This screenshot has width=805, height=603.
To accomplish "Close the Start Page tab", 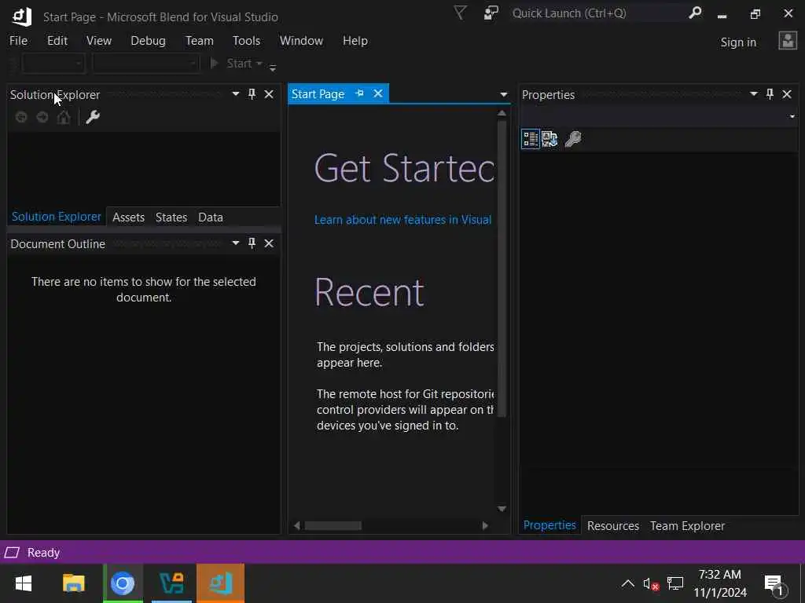I will pyautogui.click(x=378, y=93).
